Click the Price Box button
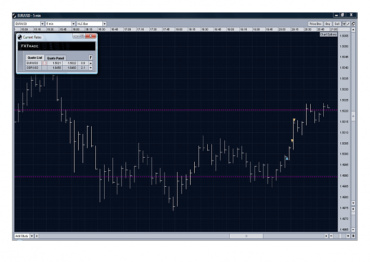The width and height of the screenshot is (370, 262). [316, 24]
